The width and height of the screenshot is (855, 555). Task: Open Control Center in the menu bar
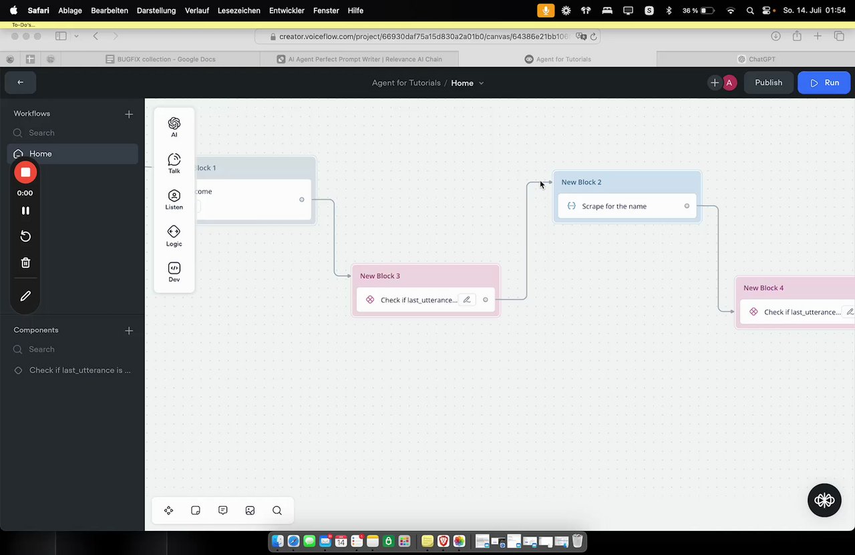tap(766, 11)
